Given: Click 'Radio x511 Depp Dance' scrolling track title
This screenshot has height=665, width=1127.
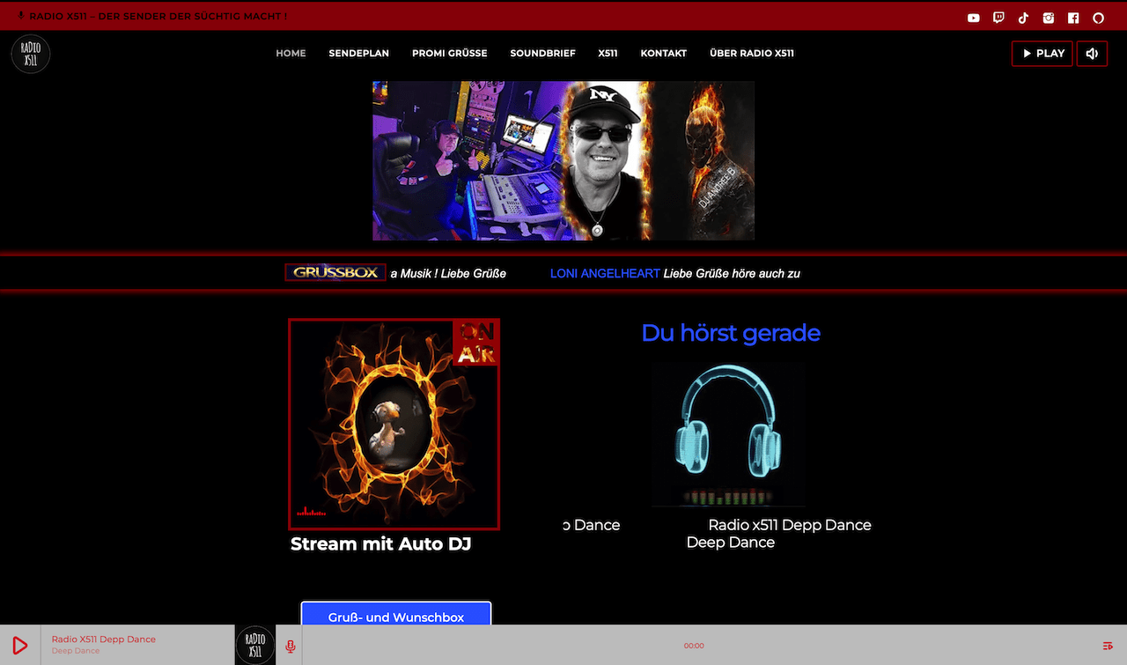Looking at the screenshot, I should click(790, 525).
